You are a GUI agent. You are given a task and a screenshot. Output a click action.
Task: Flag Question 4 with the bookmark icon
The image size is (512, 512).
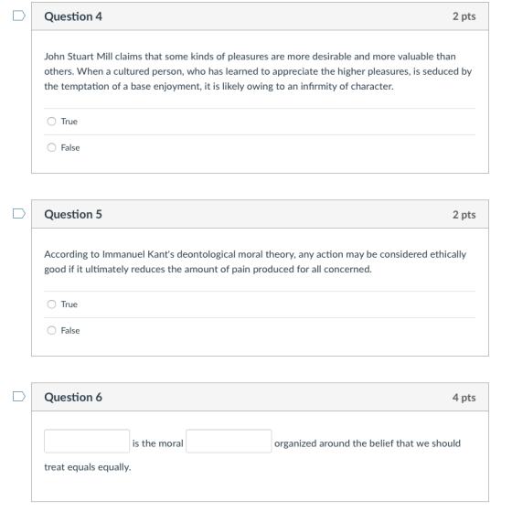coord(19,16)
